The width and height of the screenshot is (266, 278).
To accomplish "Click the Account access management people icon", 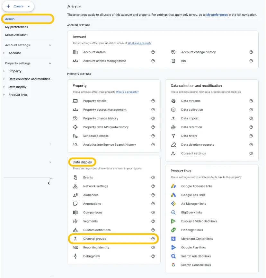I will point(75,61).
